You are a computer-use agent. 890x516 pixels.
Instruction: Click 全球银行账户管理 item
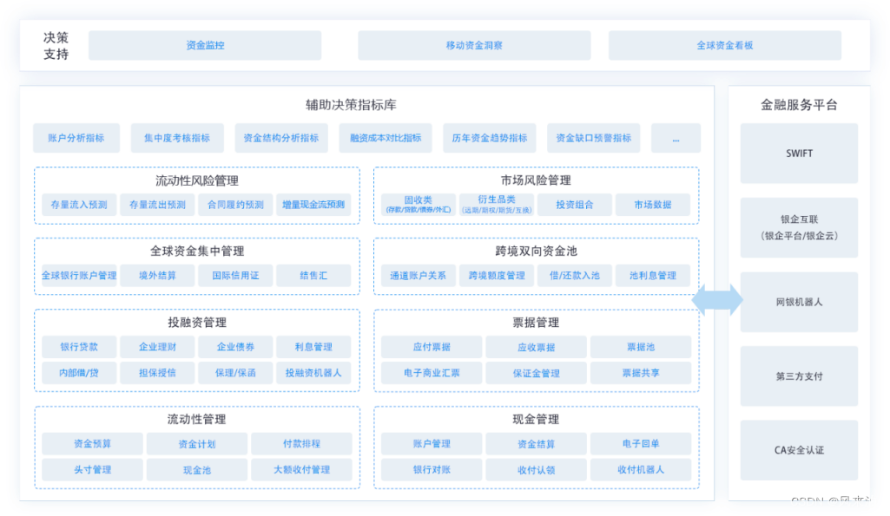tap(79, 276)
